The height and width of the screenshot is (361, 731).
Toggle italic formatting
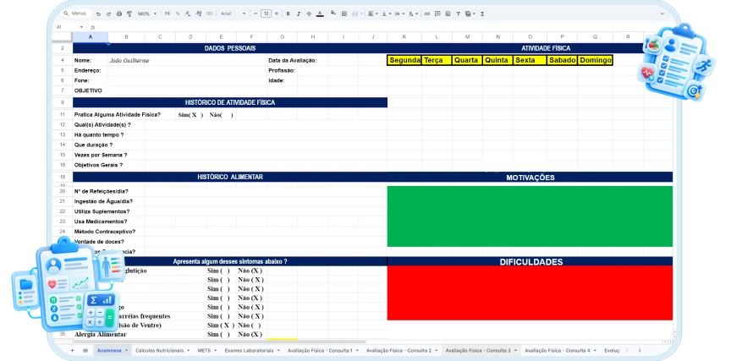coord(299,14)
